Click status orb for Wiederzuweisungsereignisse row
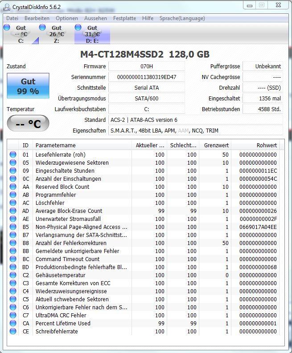The width and height of the screenshot is (292, 353). click(13, 291)
